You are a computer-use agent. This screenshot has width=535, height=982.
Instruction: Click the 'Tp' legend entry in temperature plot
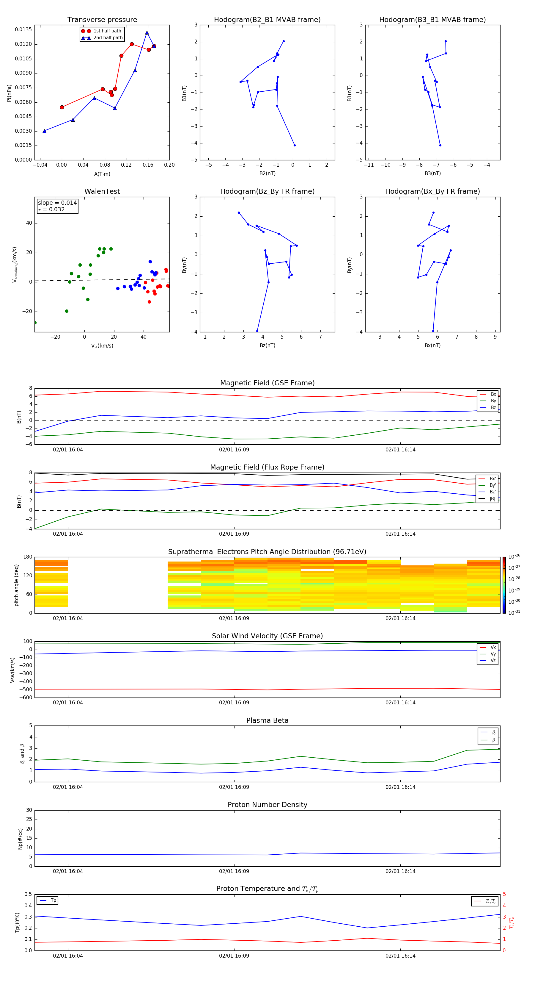point(48,900)
